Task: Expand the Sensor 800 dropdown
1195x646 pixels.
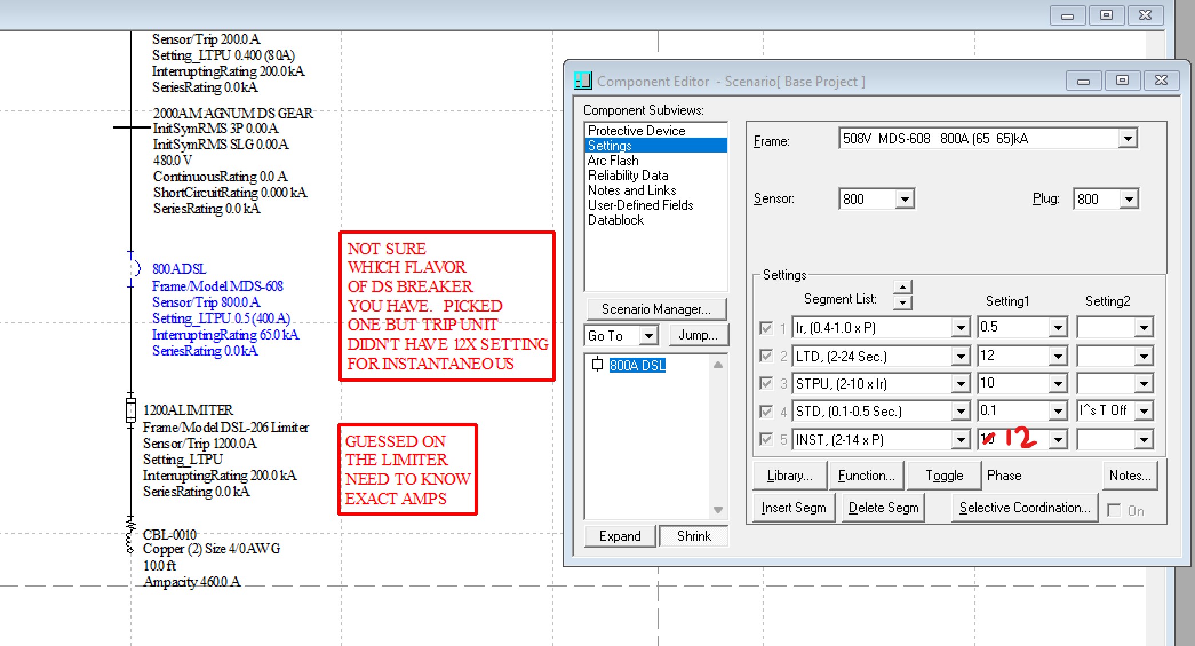Action: coord(905,199)
